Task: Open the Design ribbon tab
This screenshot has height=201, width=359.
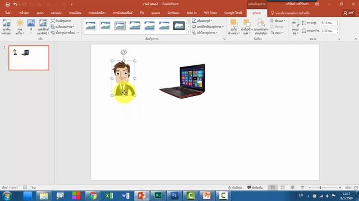Action: [56, 13]
